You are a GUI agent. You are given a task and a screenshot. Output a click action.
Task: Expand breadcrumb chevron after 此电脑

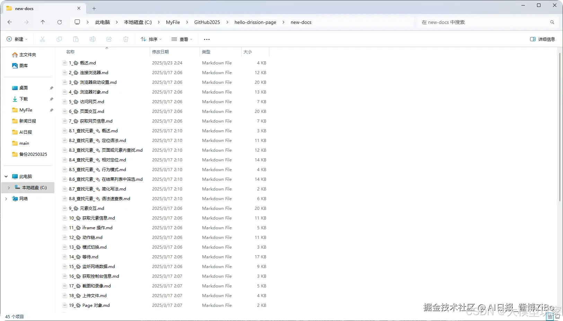coord(117,22)
